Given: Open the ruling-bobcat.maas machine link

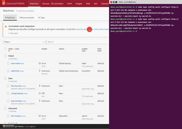Looking at the screenshot, I should (x=19, y=94).
